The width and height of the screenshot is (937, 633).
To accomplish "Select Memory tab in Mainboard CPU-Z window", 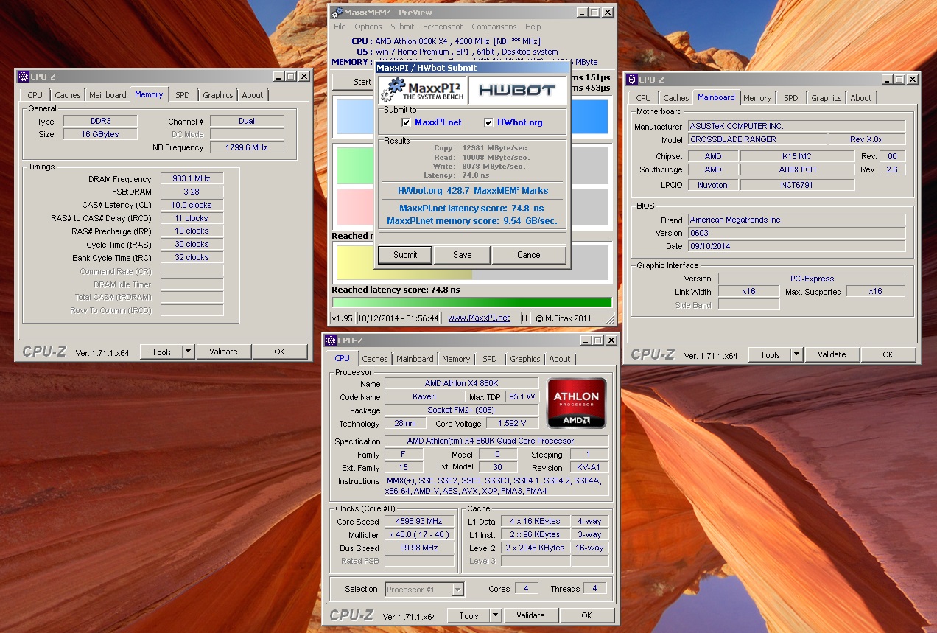I will 757,98.
